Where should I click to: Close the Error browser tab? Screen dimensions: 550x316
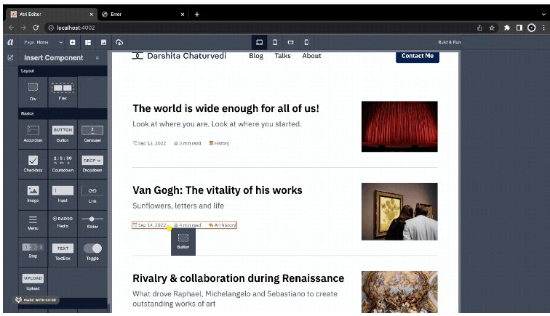click(x=183, y=15)
